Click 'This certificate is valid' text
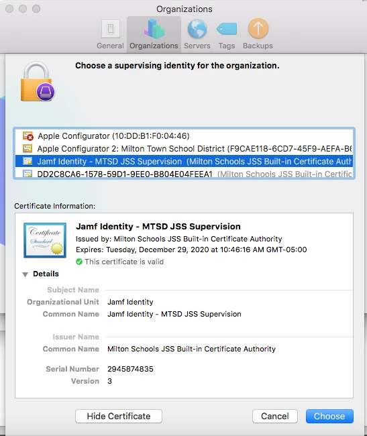This screenshot has width=367, height=436. point(124,262)
